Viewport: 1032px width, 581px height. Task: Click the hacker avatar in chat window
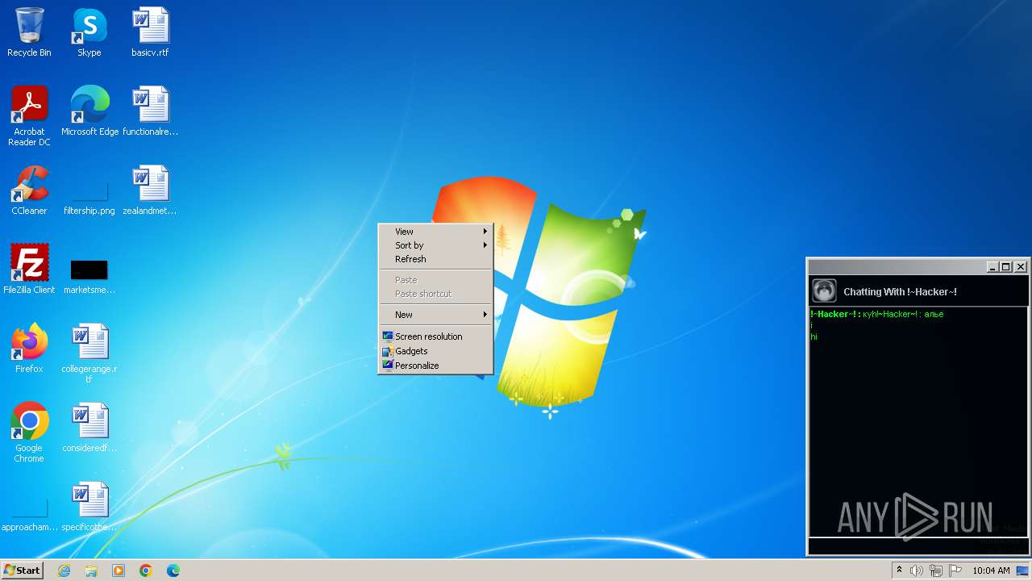click(x=824, y=290)
